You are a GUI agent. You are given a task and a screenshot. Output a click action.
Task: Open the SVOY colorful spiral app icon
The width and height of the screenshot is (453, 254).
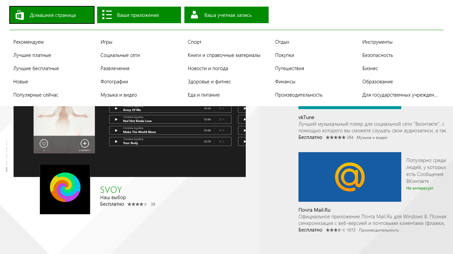click(65, 189)
